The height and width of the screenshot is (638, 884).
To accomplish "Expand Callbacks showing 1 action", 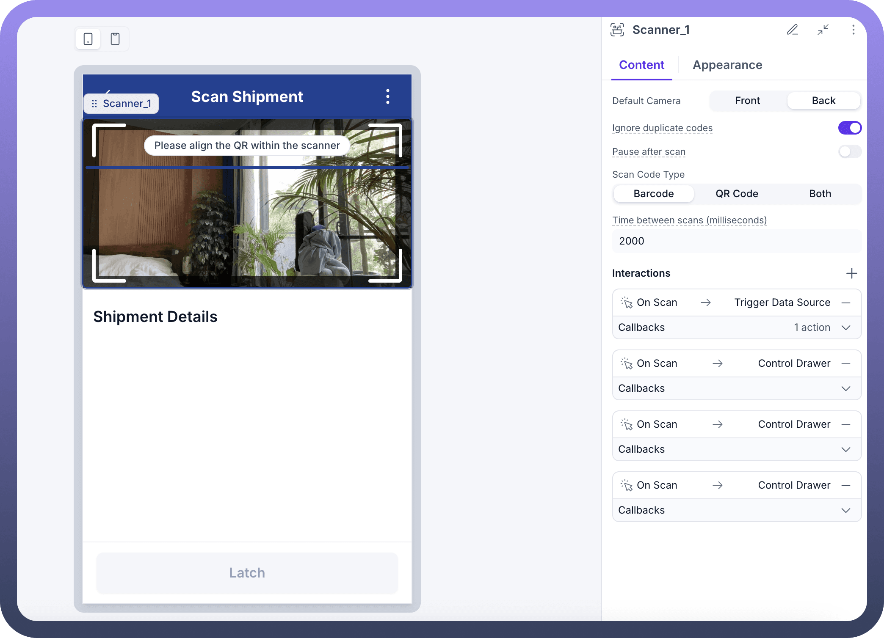I will pos(845,327).
